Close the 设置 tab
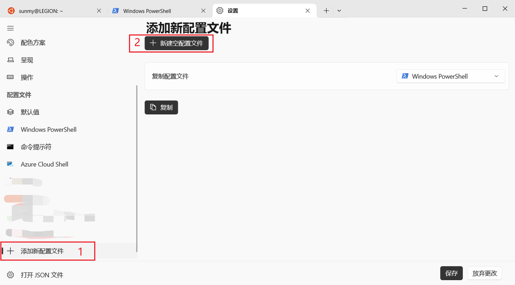515x285 pixels. 308,11
